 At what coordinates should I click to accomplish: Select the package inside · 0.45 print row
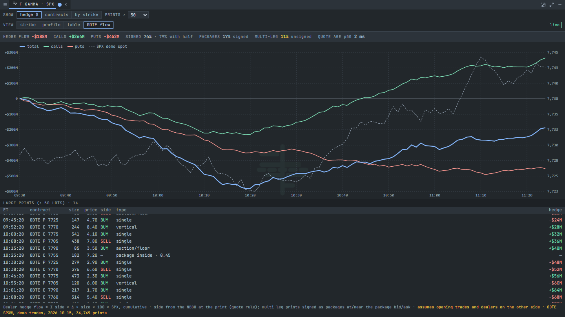click(x=282, y=255)
